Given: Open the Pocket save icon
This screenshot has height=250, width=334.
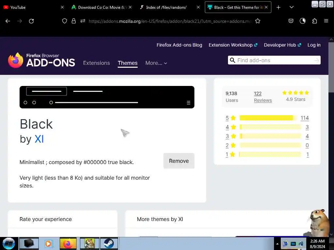Looking at the screenshot, I should pyautogui.click(x=291, y=21).
